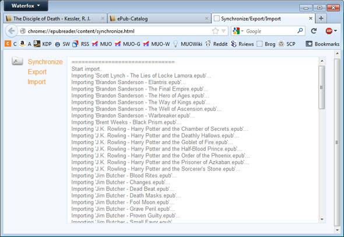This screenshot has width=344, height=237.
Task: Open the Rviews bookmark
Action: pos(243,44)
